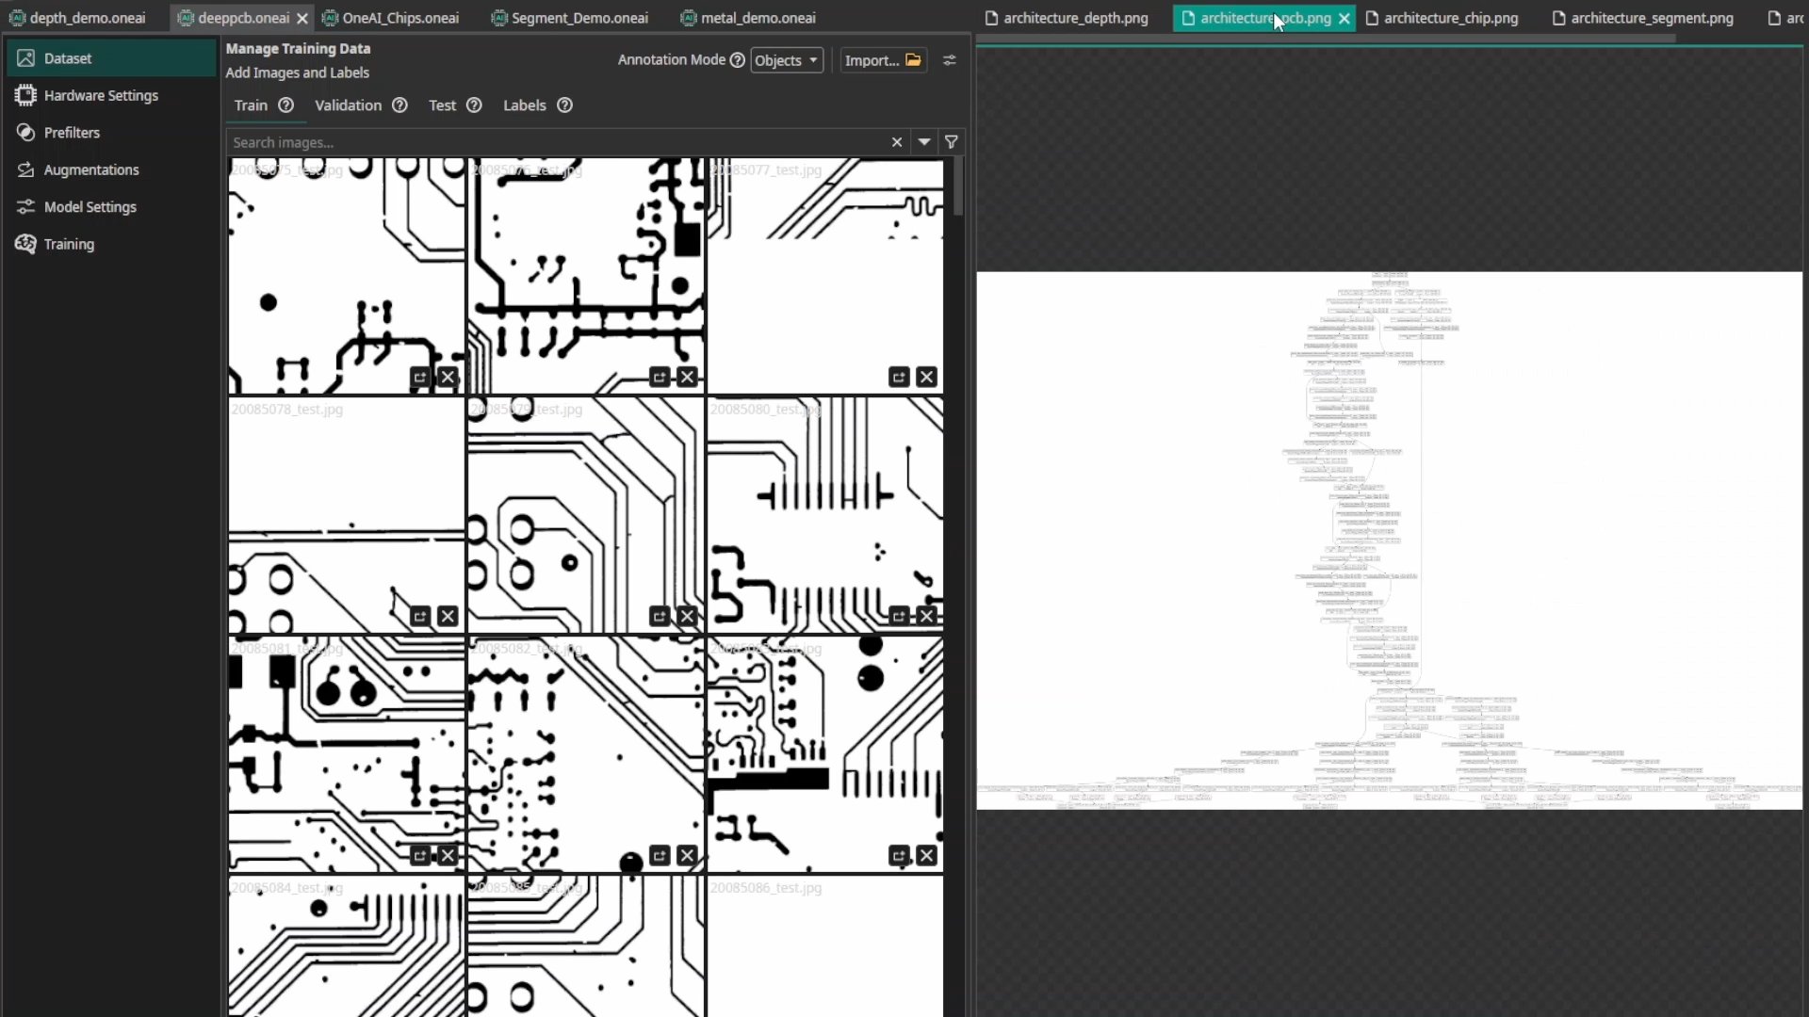Open the architecture_chip.png tab

(x=1450, y=17)
